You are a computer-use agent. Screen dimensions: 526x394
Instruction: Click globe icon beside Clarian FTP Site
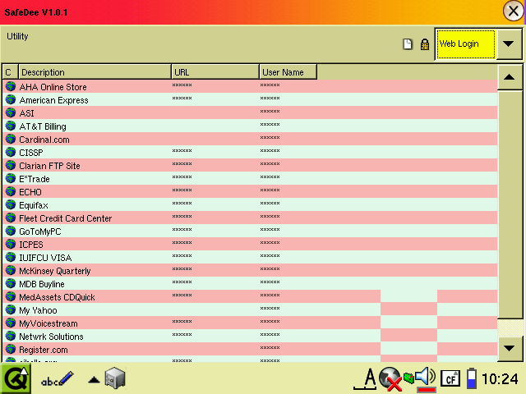[11, 165]
